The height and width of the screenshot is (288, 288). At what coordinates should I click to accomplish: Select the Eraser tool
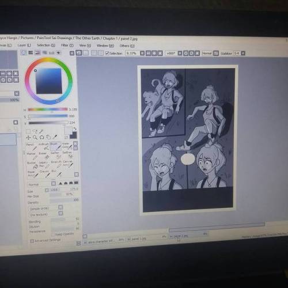pos(44,156)
